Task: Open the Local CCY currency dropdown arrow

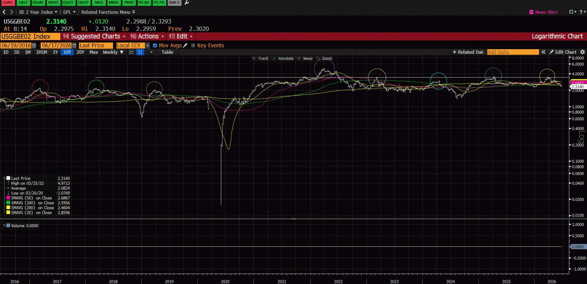Action: pos(148,45)
